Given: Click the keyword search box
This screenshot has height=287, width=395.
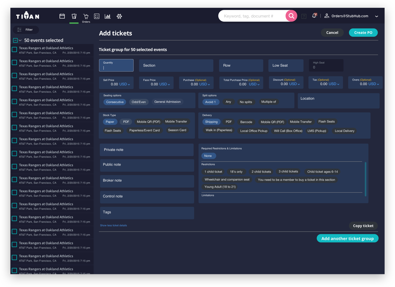Looking at the screenshot, I should coord(252,16).
